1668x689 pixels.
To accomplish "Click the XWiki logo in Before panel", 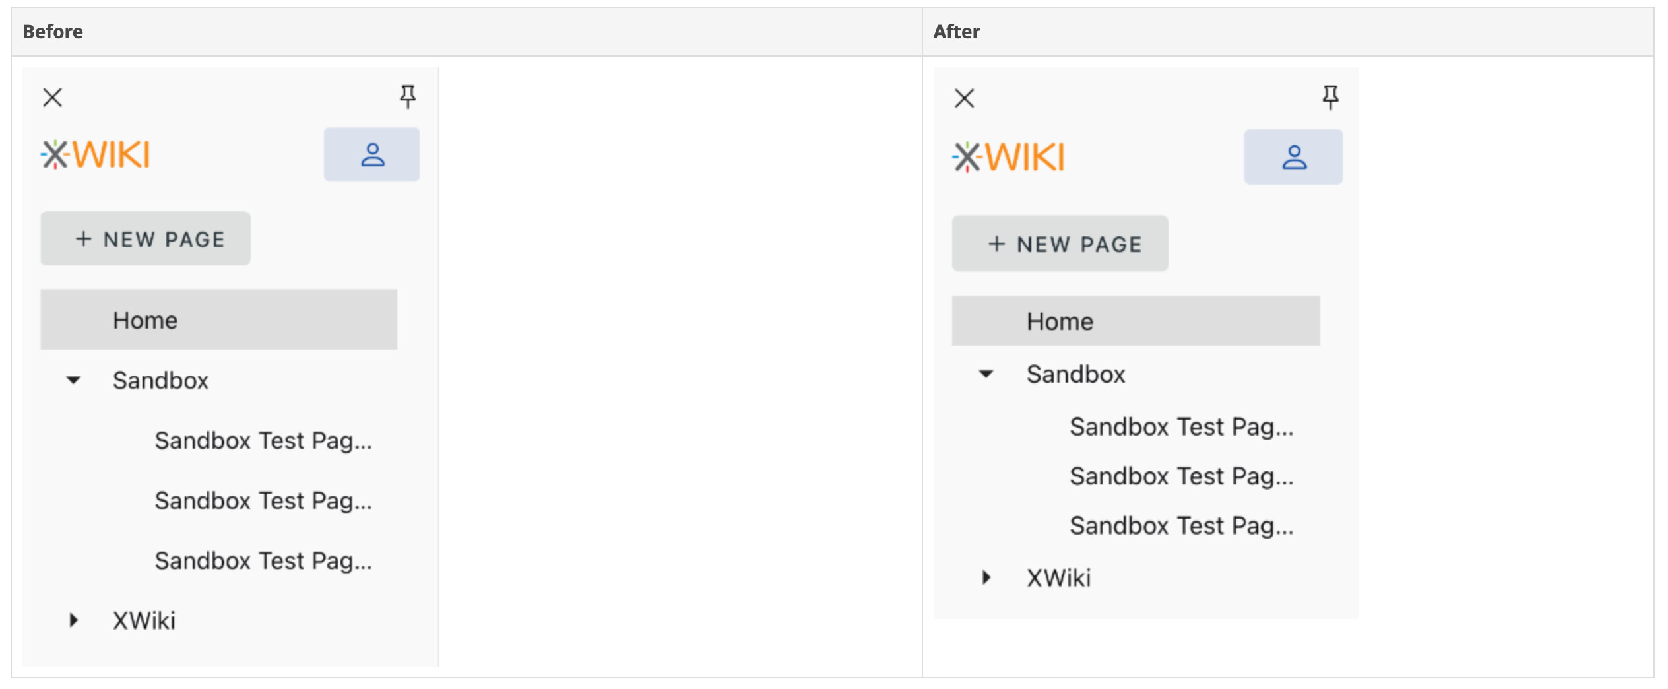I will [96, 155].
